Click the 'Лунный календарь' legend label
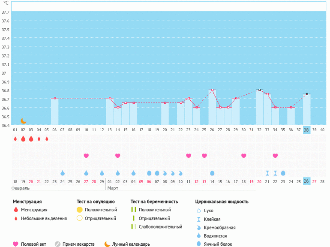The height and width of the screenshot is (247, 330). point(131,244)
